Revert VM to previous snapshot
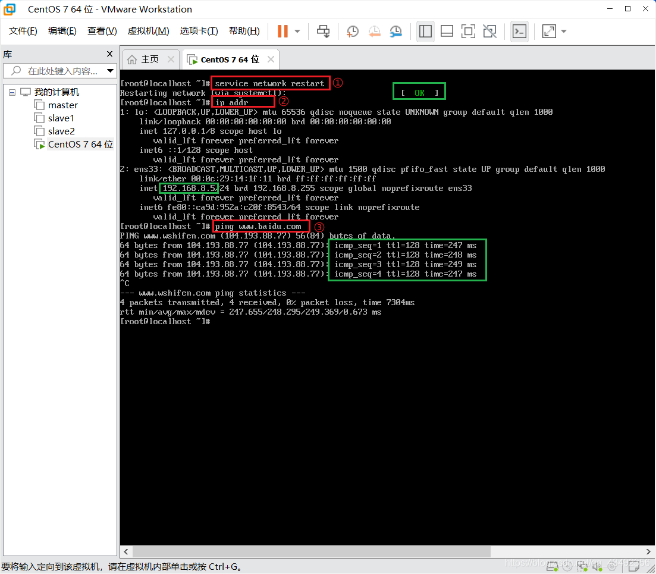Image resolution: width=656 pixels, height=574 pixels. [374, 32]
